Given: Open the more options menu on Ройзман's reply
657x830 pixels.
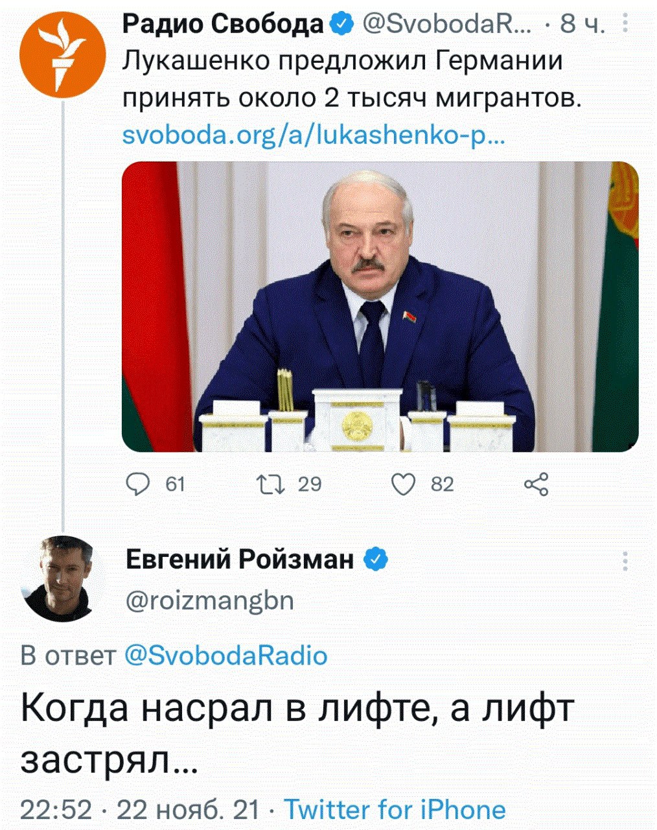Looking at the screenshot, I should 625,561.
